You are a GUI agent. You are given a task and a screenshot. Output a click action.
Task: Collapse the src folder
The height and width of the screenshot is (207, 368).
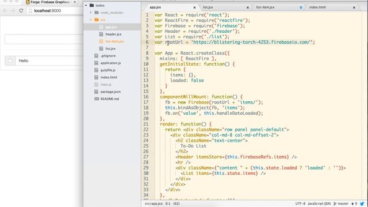pyautogui.click(x=91, y=20)
